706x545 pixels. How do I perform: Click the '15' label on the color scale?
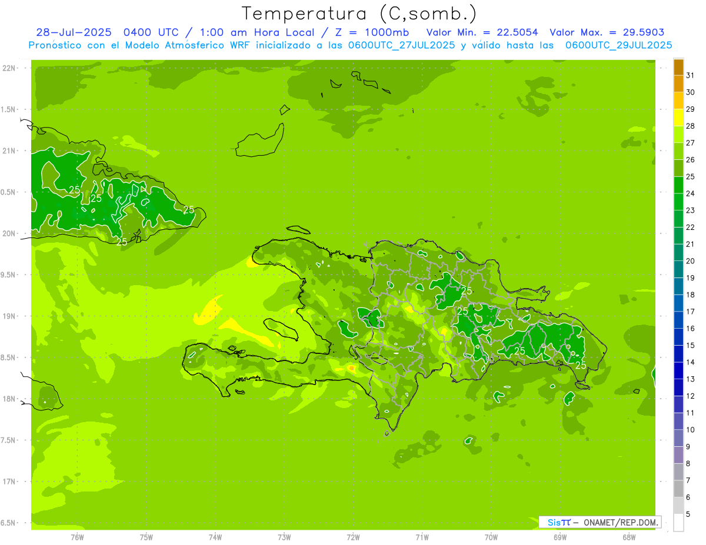[690, 346]
